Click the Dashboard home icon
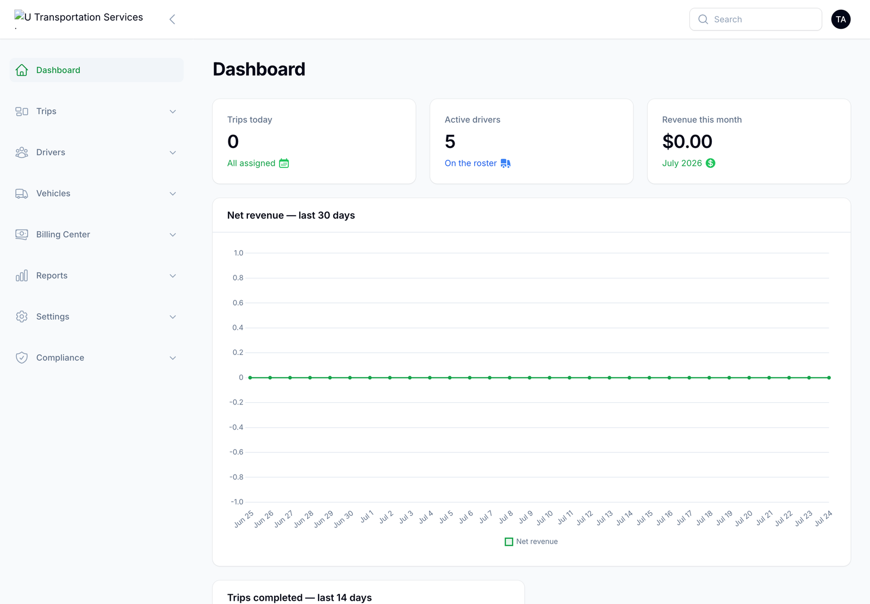The image size is (870, 604). (x=22, y=70)
